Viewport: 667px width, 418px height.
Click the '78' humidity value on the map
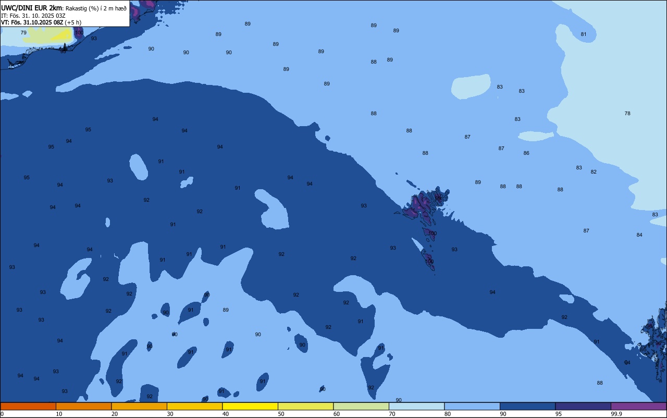(627, 114)
